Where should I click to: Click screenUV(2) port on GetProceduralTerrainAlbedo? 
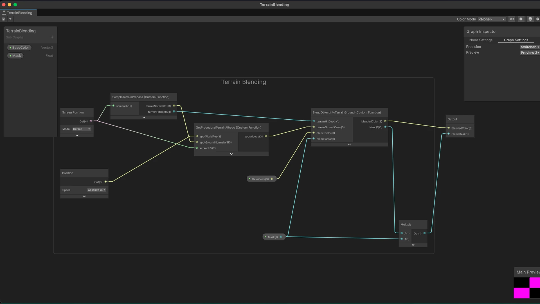pos(197,148)
